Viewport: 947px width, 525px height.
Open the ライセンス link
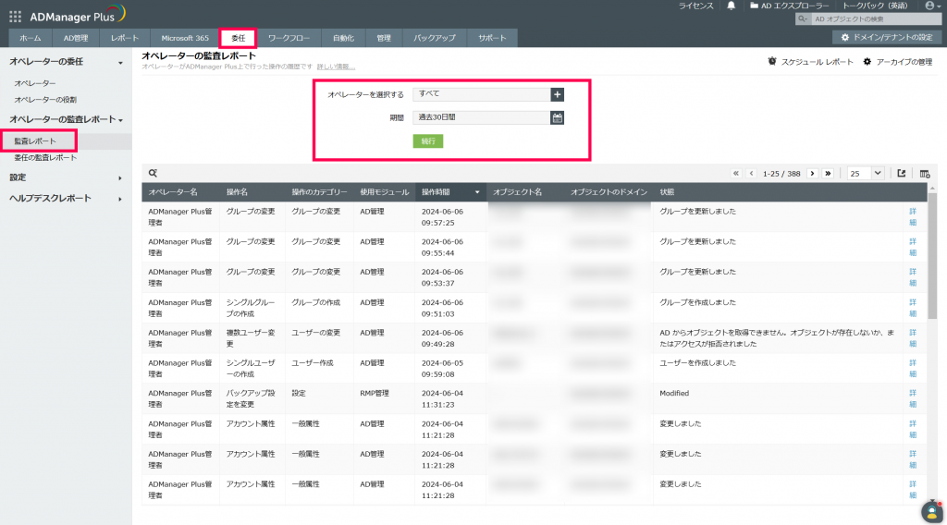pyautogui.click(x=695, y=6)
